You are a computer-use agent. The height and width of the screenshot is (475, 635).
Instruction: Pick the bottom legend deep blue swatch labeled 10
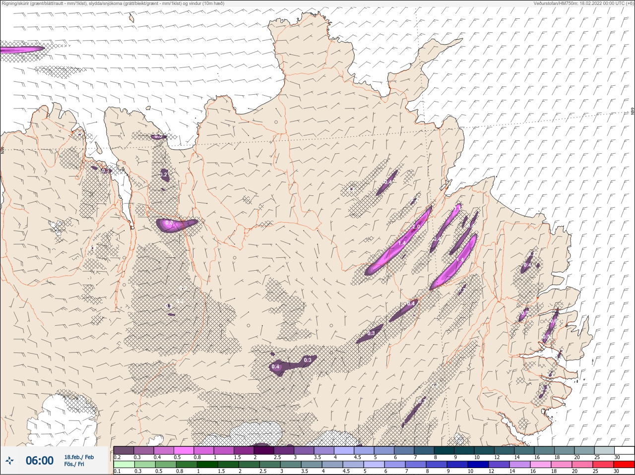tap(479, 465)
